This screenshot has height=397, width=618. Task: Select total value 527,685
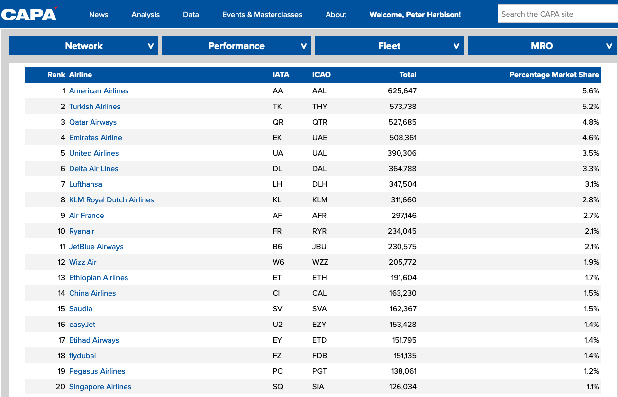(x=402, y=122)
